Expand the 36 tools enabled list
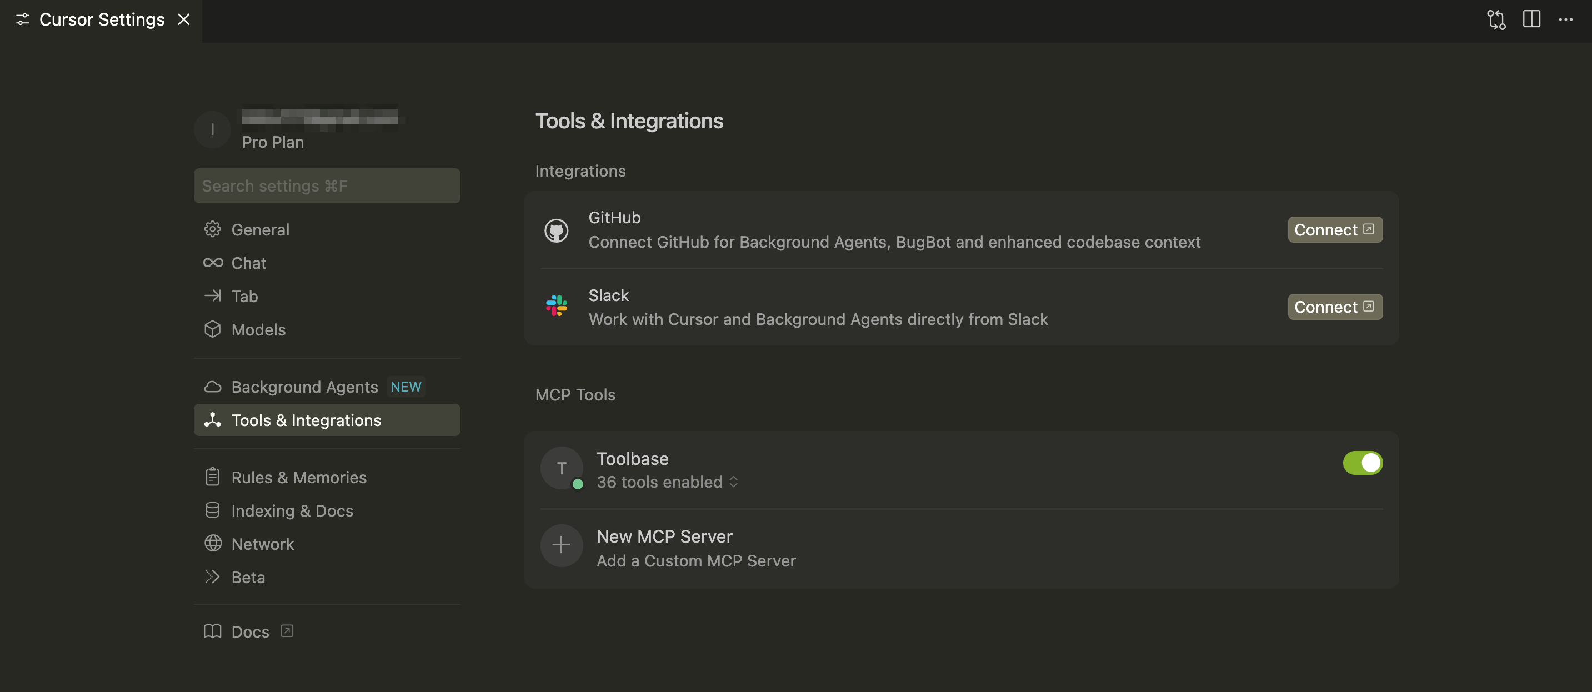The height and width of the screenshot is (692, 1592). click(x=668, y=482)
